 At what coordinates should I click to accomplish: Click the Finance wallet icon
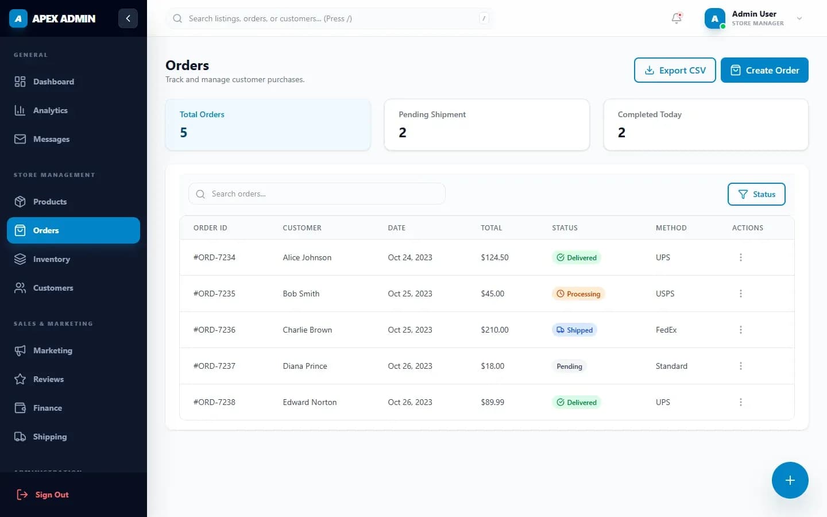20,408
